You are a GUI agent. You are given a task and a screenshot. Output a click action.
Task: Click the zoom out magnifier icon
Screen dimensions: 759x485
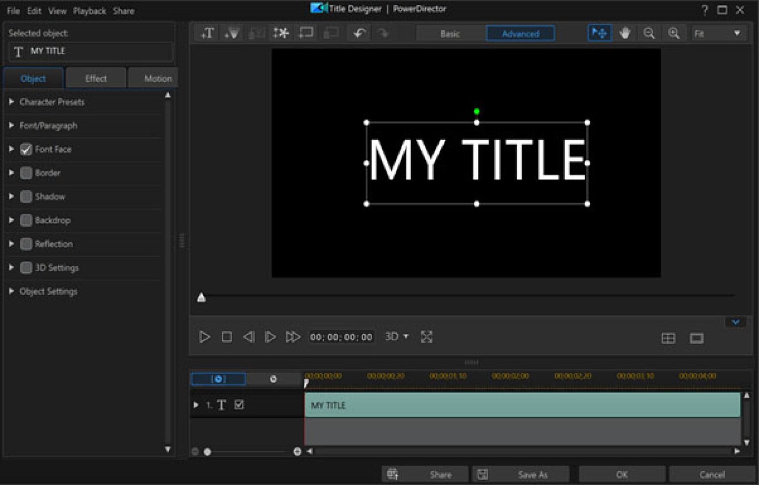(649, 33)
